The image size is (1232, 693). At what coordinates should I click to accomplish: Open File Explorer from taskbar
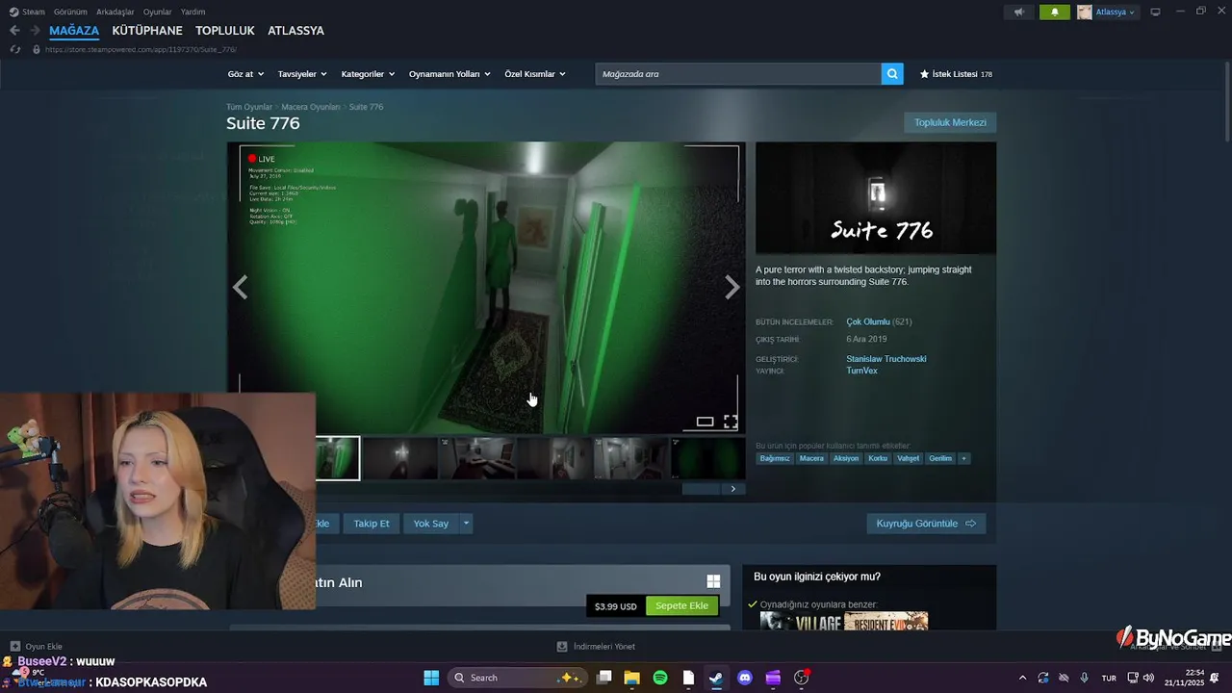click(x=632, y=678)
